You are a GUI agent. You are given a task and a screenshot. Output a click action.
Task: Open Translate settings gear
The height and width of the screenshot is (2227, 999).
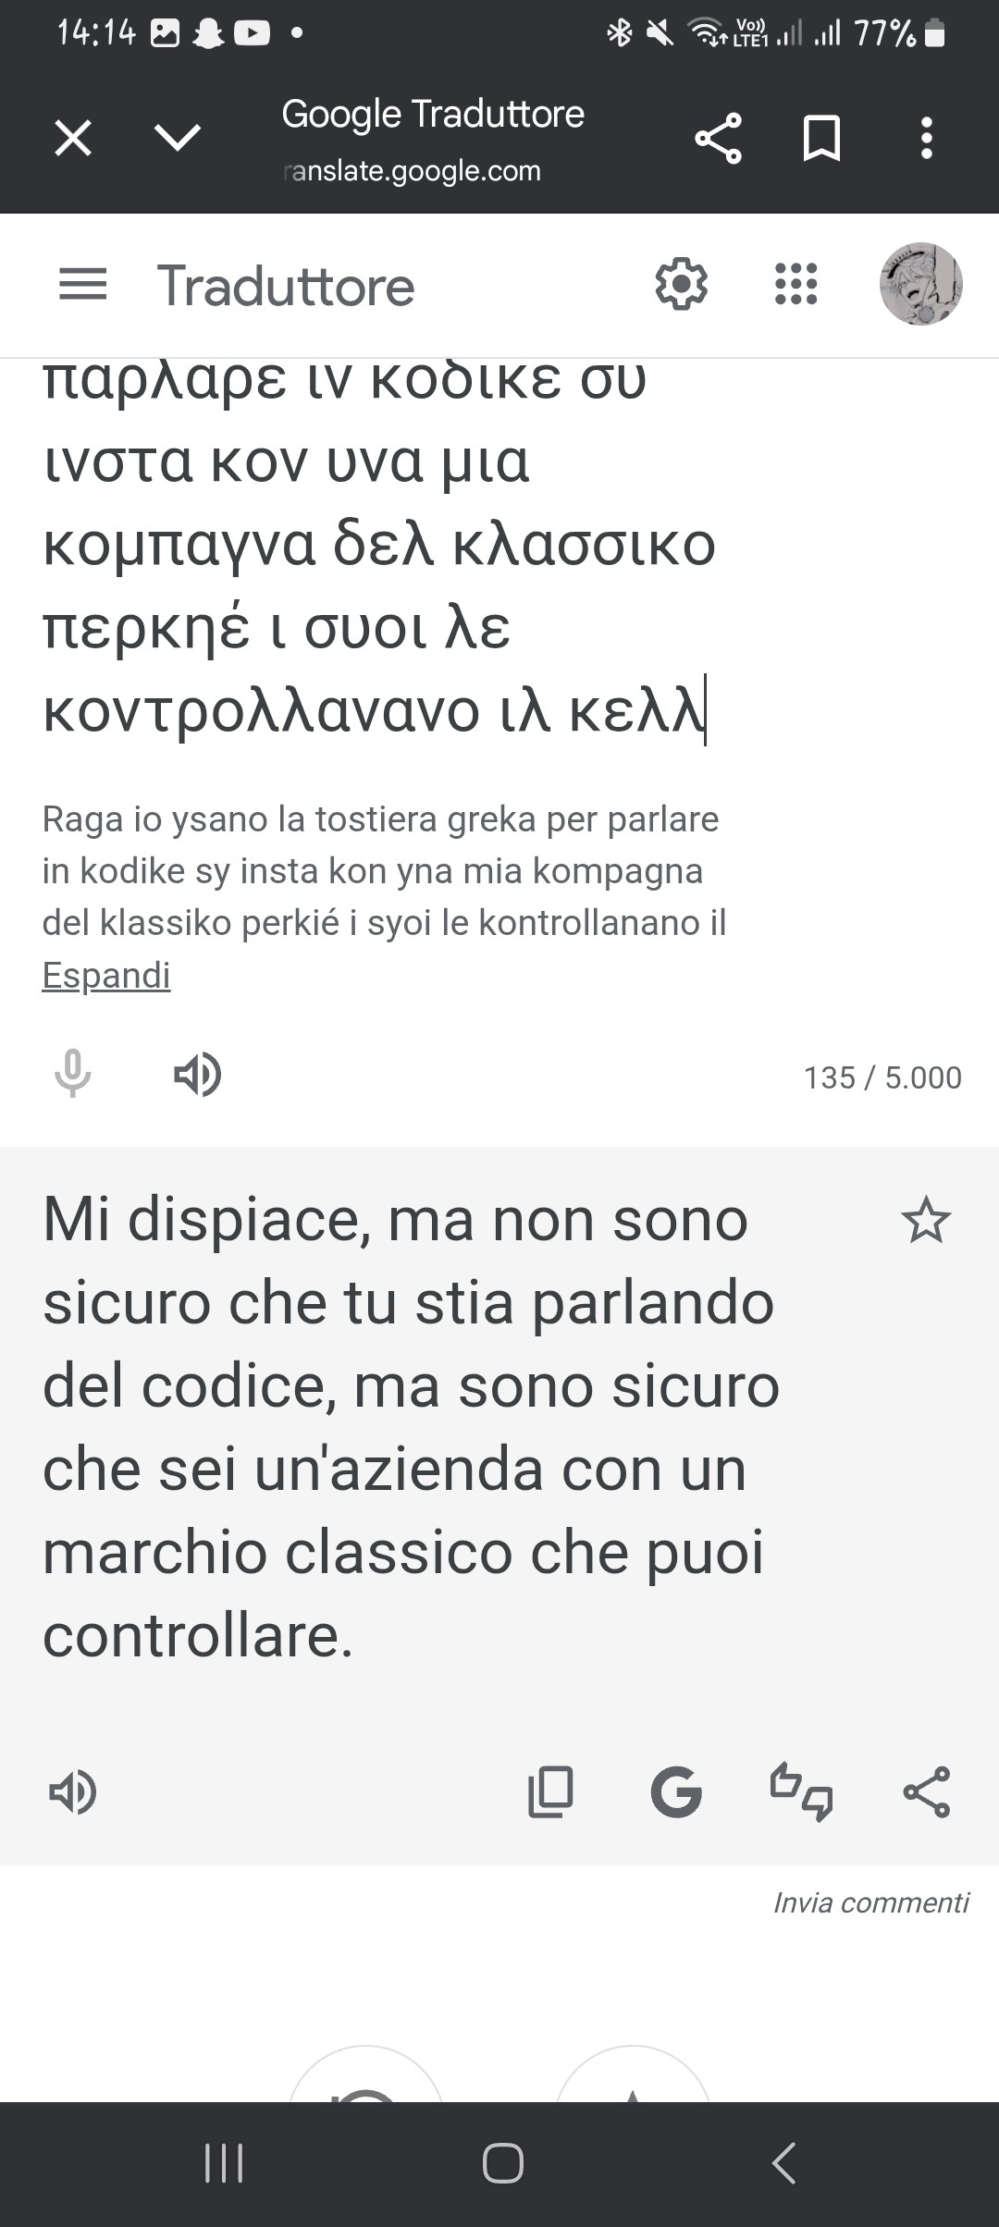tap(681, 284)
